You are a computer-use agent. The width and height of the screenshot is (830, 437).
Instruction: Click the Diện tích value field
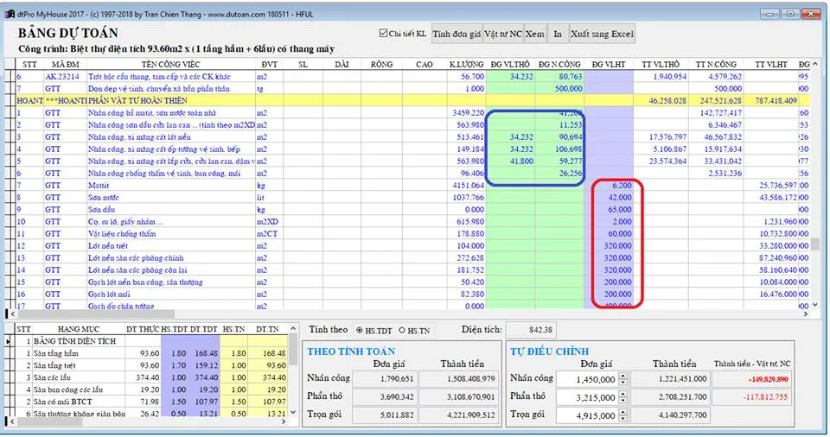pyautogui.click(x=531, y=329)
